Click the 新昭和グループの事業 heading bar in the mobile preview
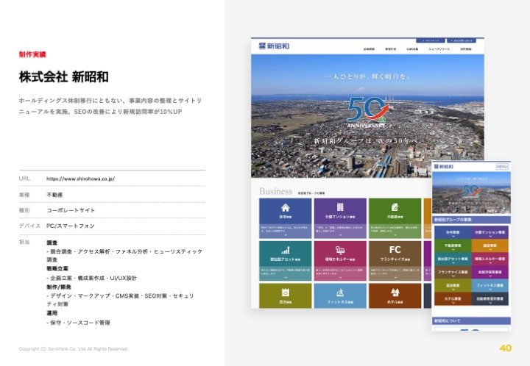Viewport: 530px width, 366px height. tap(472, 220)
